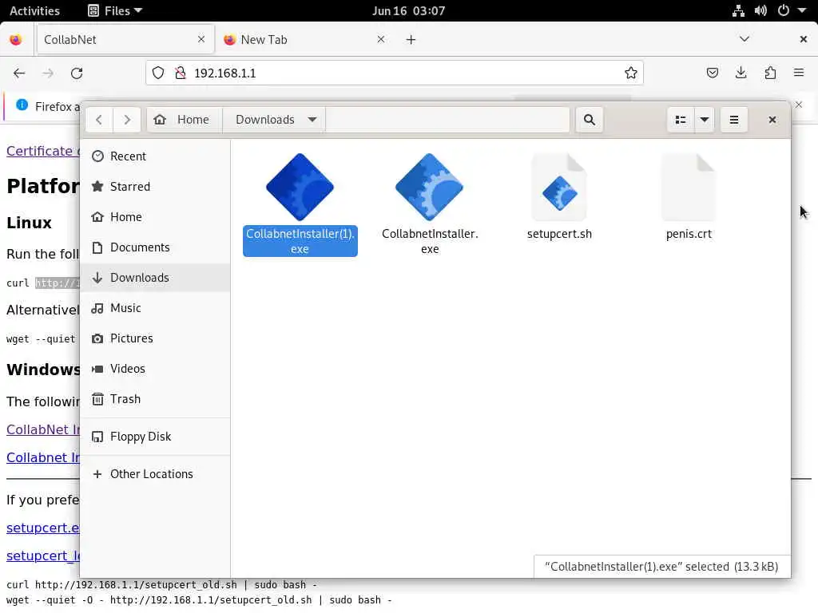Viewport: 818px width, 613px height.
Task: Open Other Locations in Files sidebar
Action: click(x=155, y=474)
